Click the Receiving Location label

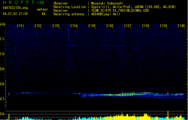[70, 7]
